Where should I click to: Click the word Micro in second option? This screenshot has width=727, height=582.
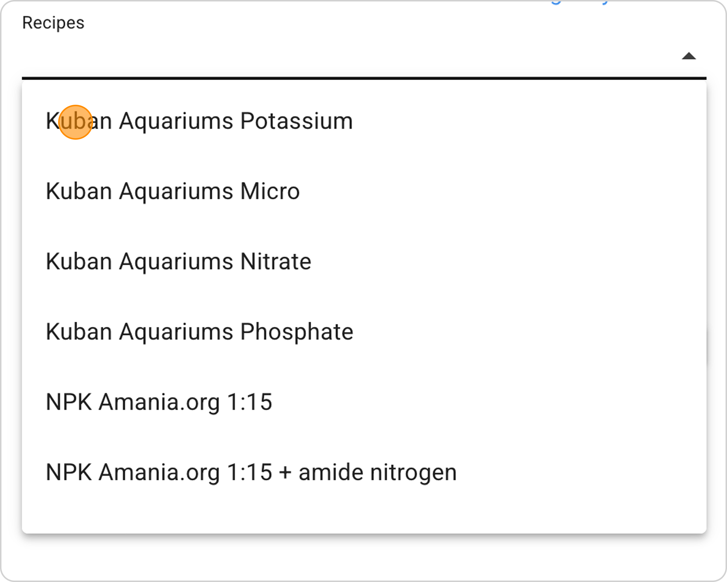(270, 191)
